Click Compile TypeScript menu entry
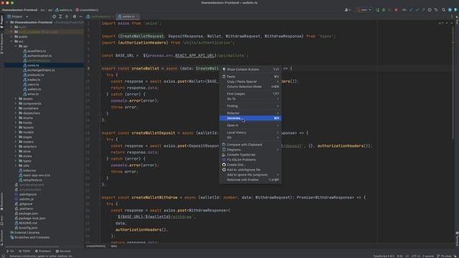 pos(250,155)
